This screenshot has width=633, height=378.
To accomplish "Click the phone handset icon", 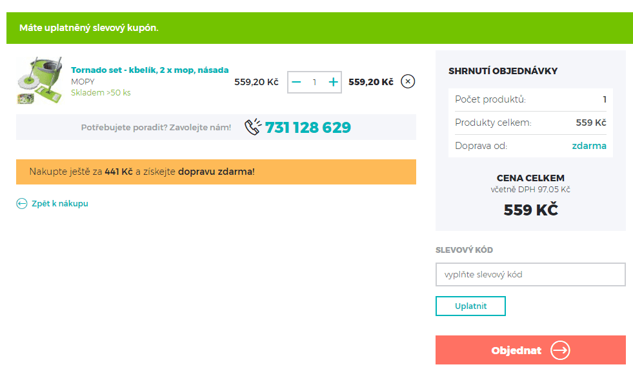I will [x=253, y=126].
